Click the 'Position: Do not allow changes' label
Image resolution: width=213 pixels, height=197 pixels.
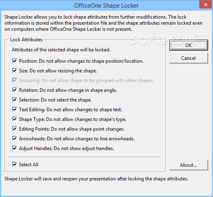(x=81, y=61)
